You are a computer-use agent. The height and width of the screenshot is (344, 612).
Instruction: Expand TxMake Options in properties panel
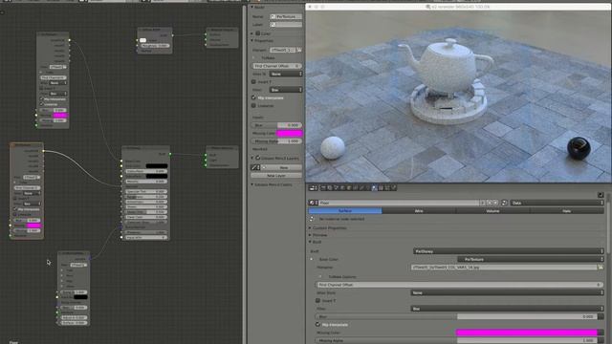point(320,276)
